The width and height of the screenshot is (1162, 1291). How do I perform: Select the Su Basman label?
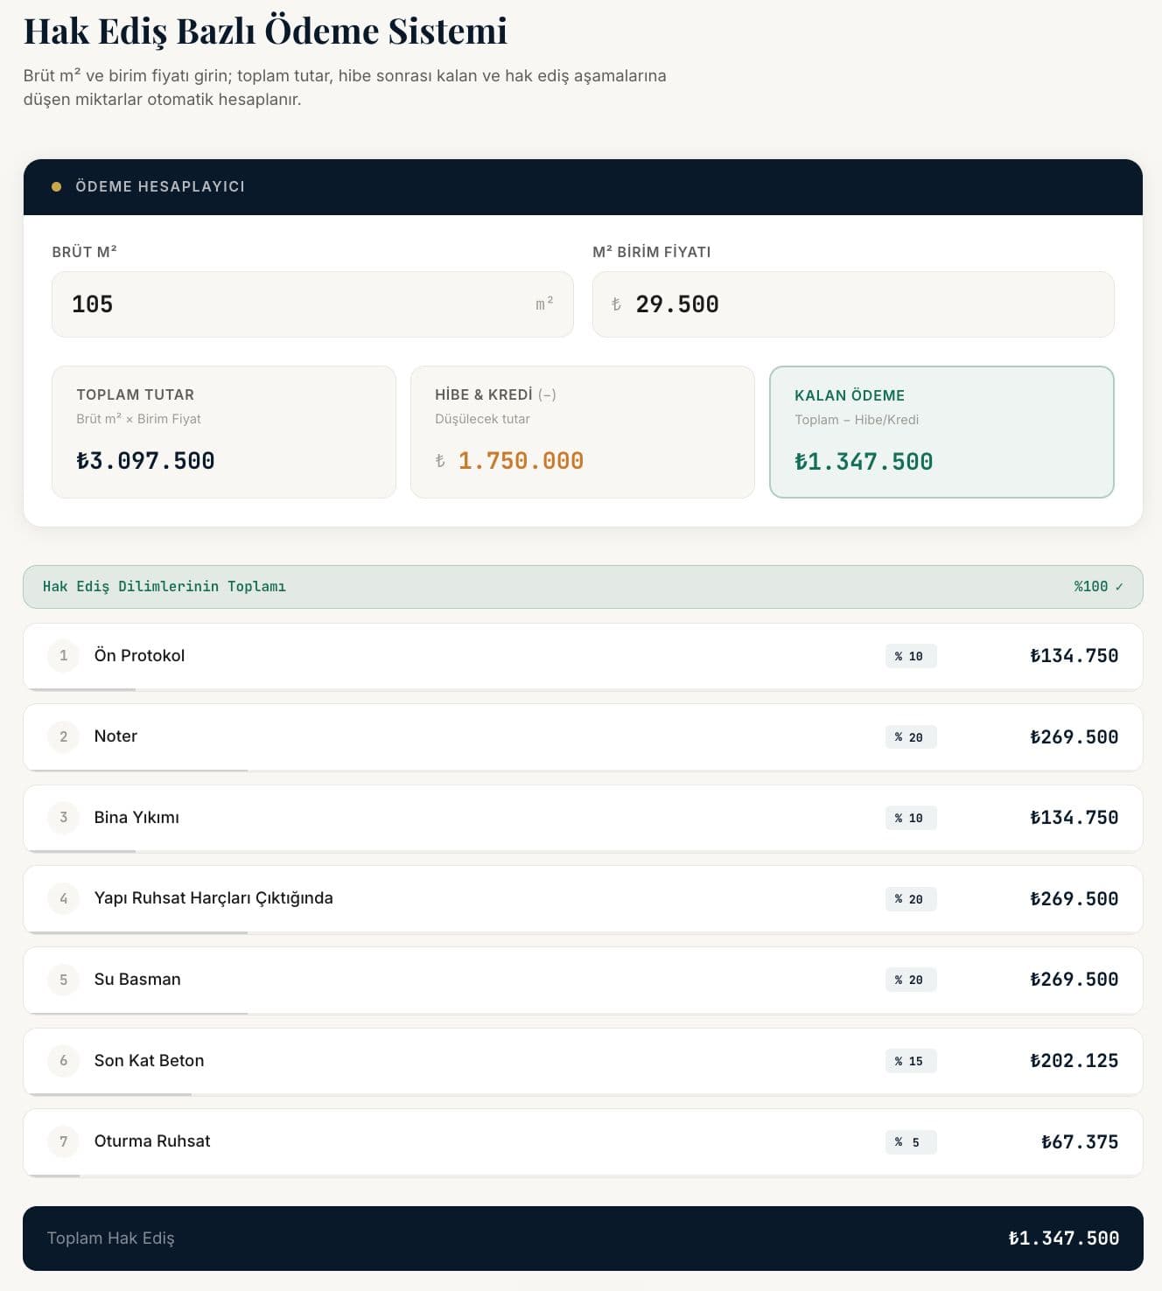[x=137, y=980]
